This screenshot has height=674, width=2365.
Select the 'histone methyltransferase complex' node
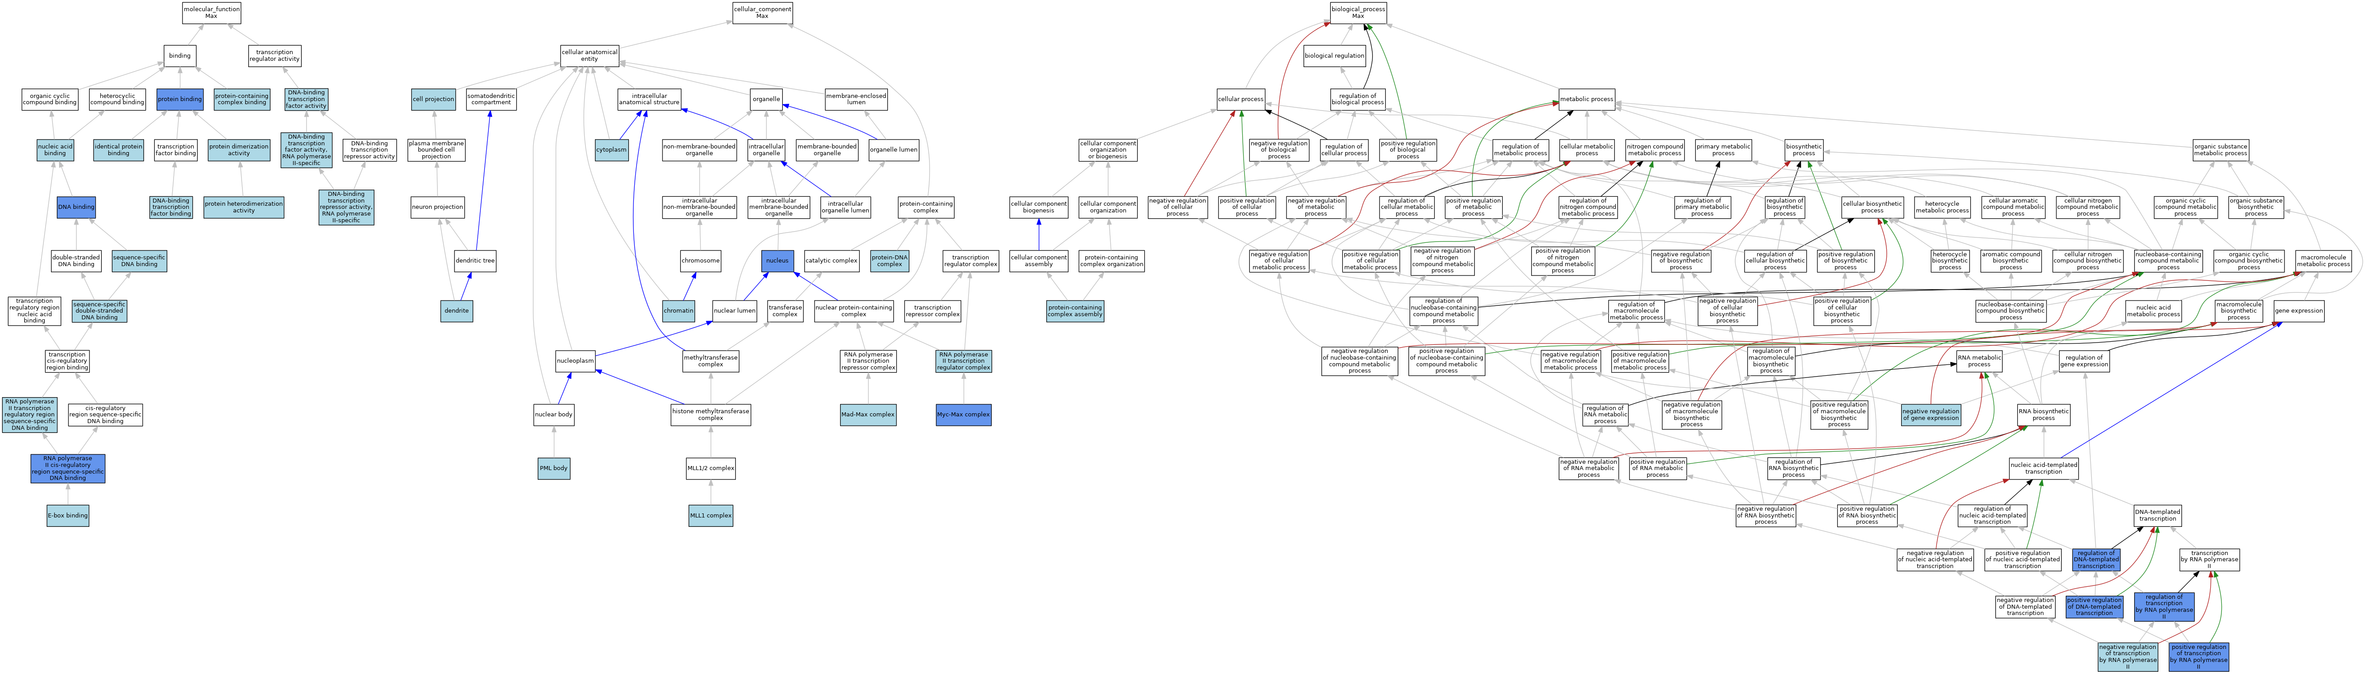[711, 415]
